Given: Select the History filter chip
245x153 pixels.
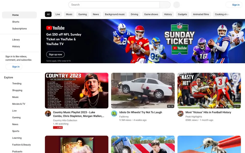Looking at the screenshot, I should click(x=168, y=14).
